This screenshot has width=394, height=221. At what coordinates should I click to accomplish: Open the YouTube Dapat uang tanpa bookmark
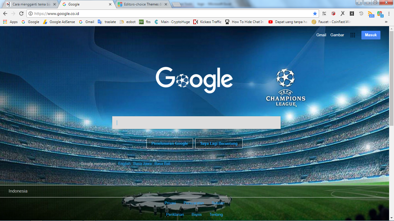(x=288, y=22)
